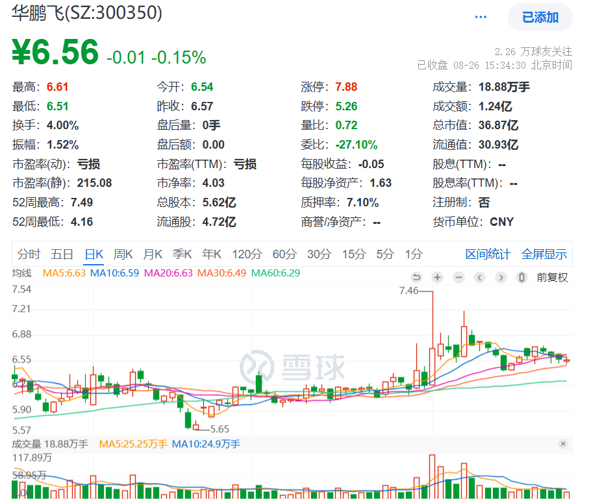Click the 成交量 18.88万手 panel label

pos(50,444)
